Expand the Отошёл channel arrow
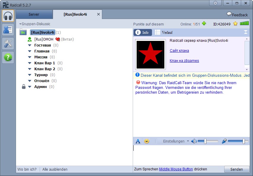 coord(30,81)
